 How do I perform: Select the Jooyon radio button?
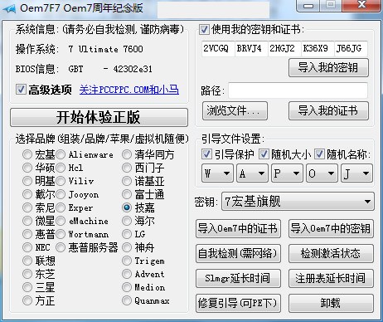61,194
